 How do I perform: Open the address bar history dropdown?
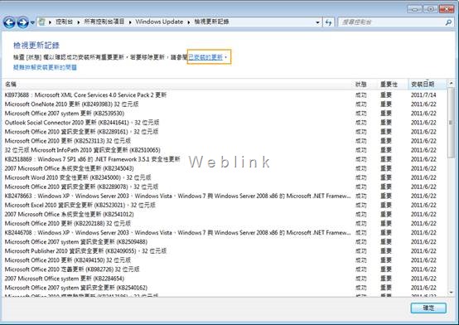click(x=317, y=22)
